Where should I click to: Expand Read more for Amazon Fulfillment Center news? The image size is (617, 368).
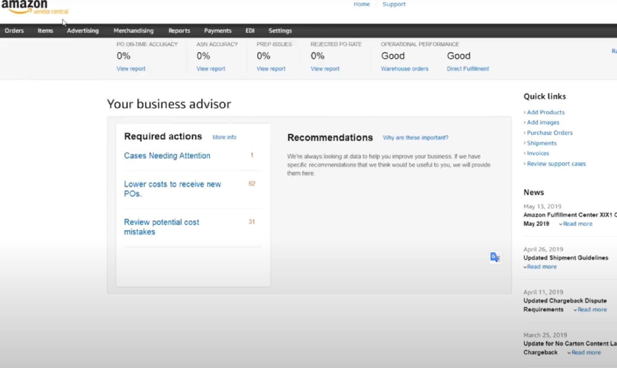pos(577,224)
